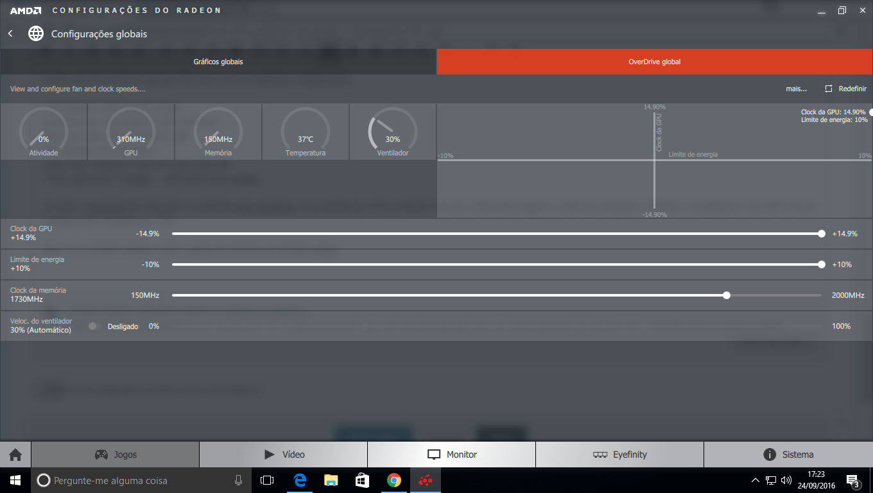Click the Ventilador 30% gauge
This screenshot has width=873, height=493.
[393, 132]
